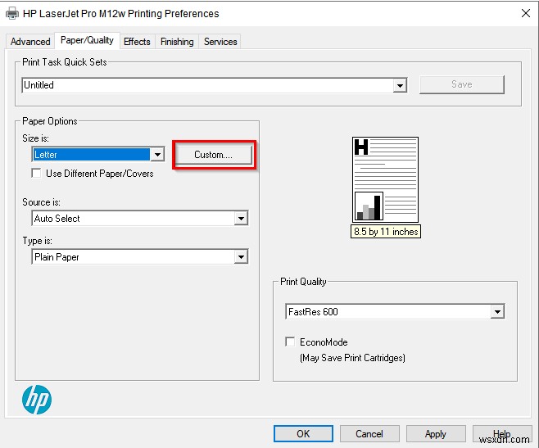Viewport: 539px width, 448px height.
Task: Confirm with the OK button
Action: [303, 433]
